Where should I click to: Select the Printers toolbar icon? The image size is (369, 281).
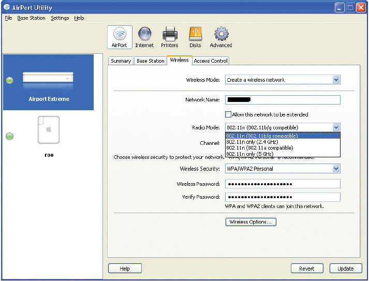coord(170,37)
